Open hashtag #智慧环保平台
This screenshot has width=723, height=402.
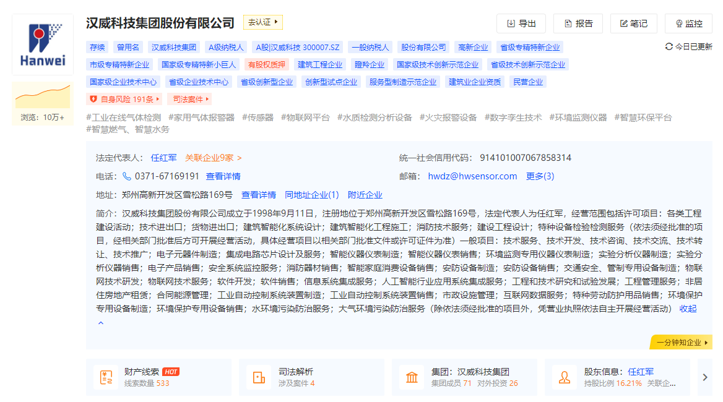click(x=643, y=118)
